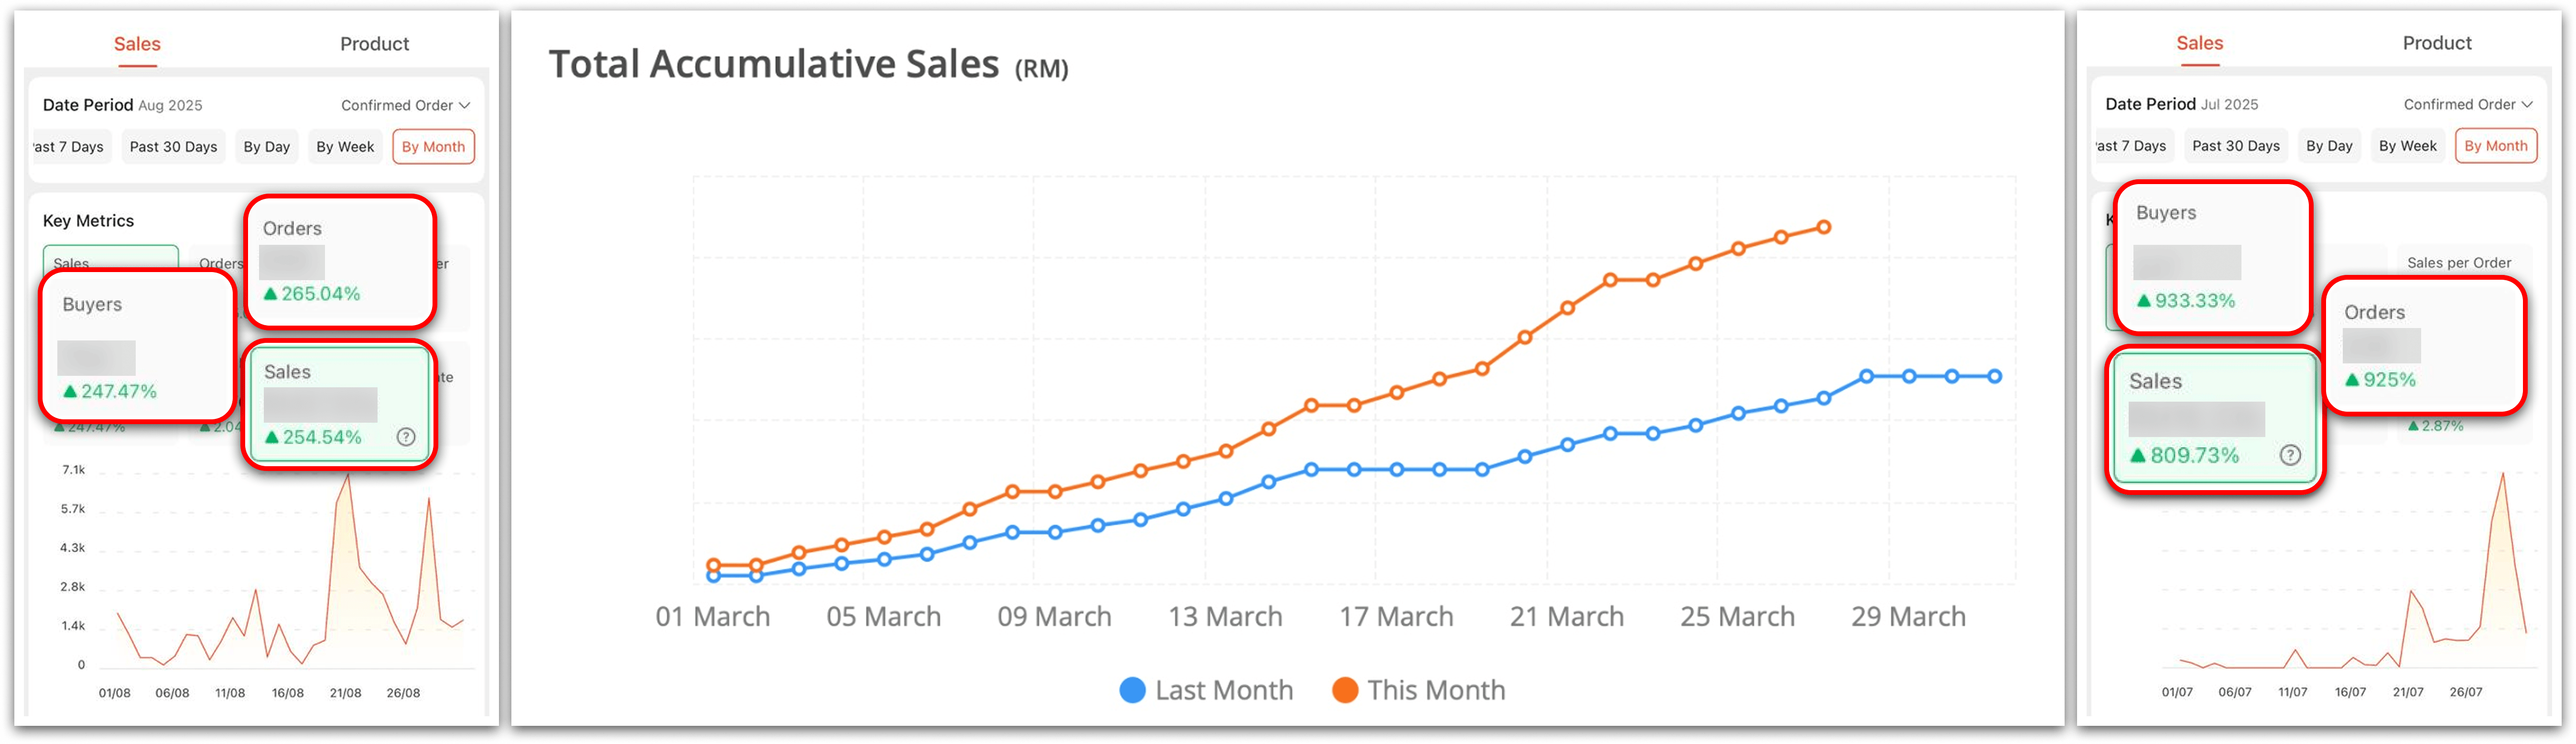Select By Week in the Jul 2025 panel
Image resolution: width=2576 pixels, height=744 pixels.
pos(2407,146)
